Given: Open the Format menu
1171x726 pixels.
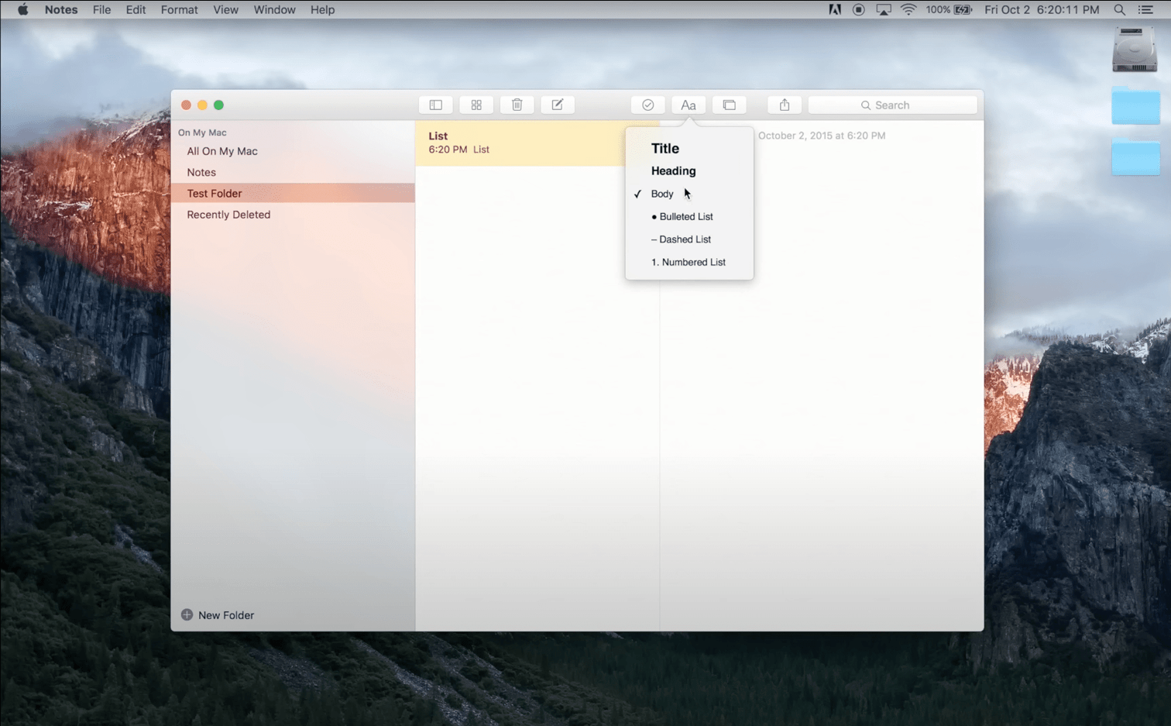Looking at the screenshot, I should pyautogui.click(x=179, y=9).
